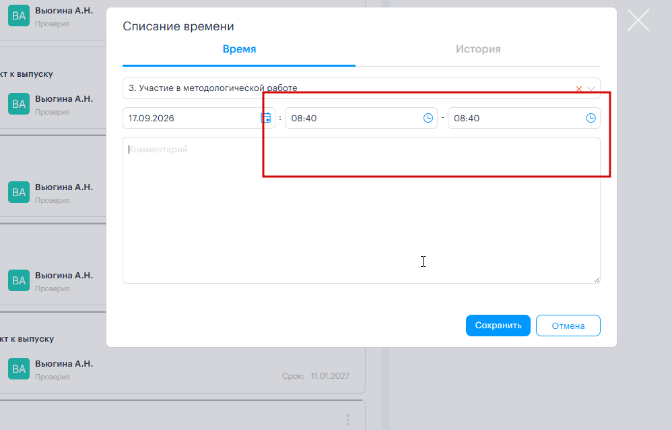Open the calendar picker for the date field
The image size is (672, 430).
point(266,118)
